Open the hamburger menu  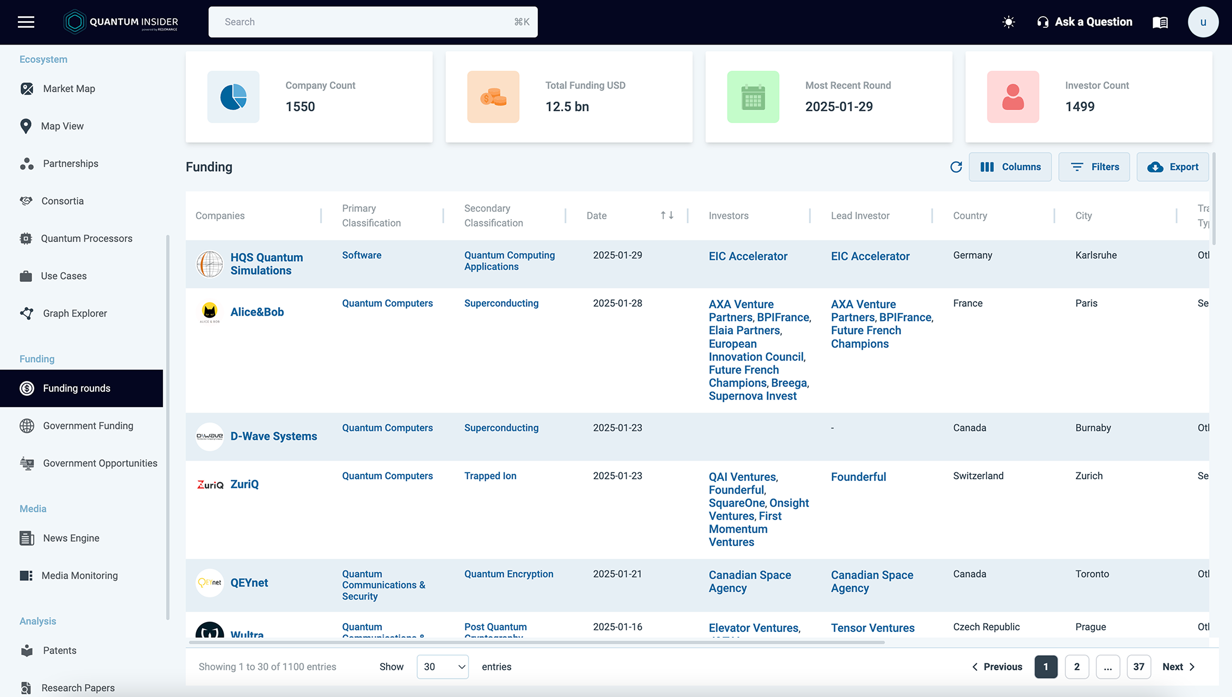[x=26, y=22]
